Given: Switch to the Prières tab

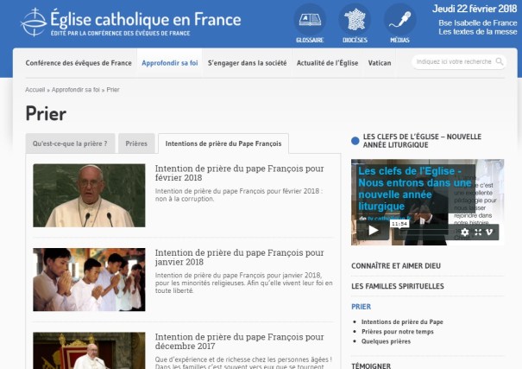Looking at the screenshot, I should (136, 143).
